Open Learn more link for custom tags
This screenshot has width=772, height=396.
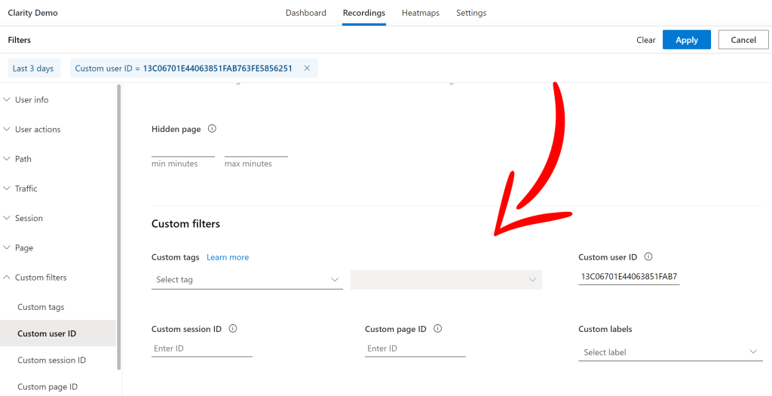(x=228, y=257)
